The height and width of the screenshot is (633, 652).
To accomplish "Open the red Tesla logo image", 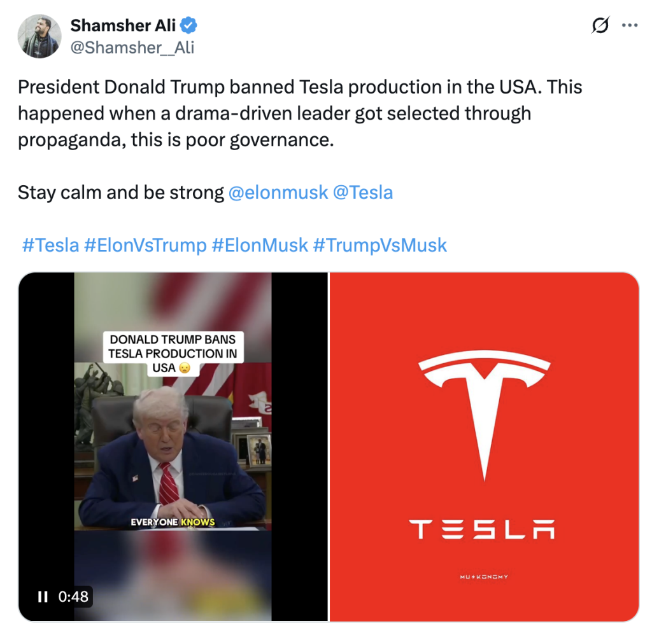I will tap(484, 447).
